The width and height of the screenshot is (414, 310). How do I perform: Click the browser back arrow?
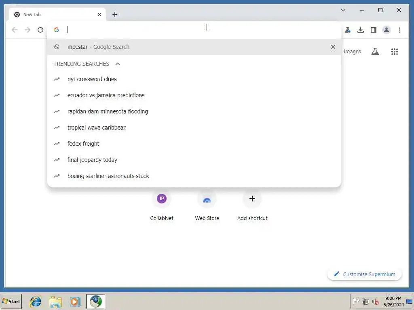pyautogui.click(x=15, y=30)
